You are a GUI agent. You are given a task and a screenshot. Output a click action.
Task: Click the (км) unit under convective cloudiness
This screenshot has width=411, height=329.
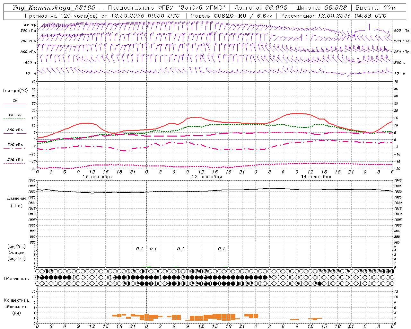tap(16, 313)
